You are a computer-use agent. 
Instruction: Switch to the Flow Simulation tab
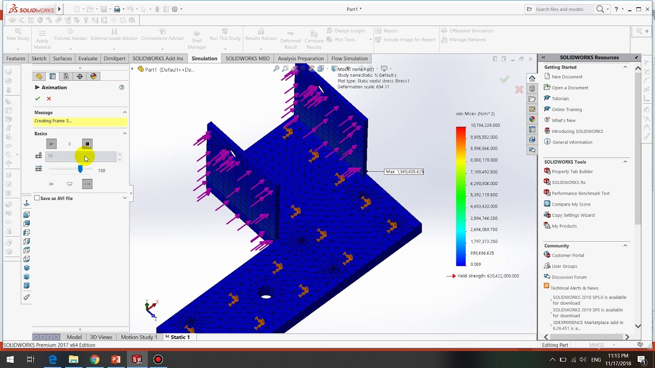click(x=350, y=58)
